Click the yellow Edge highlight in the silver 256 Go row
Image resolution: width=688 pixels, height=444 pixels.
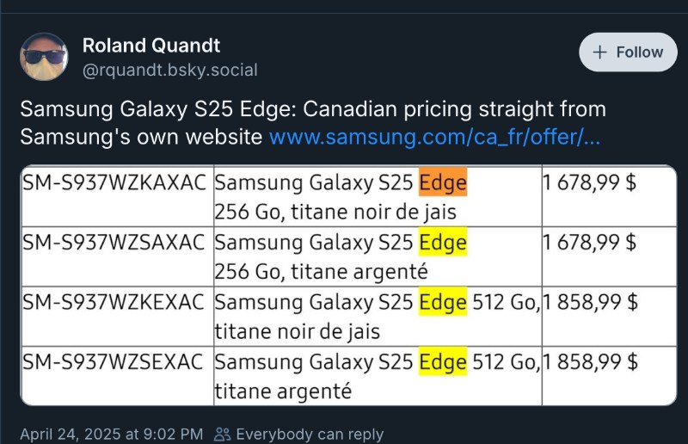[x=442, y=244]
